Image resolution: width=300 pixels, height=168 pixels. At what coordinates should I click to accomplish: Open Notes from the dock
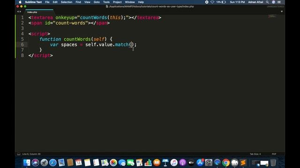click(x=87, y=163)
